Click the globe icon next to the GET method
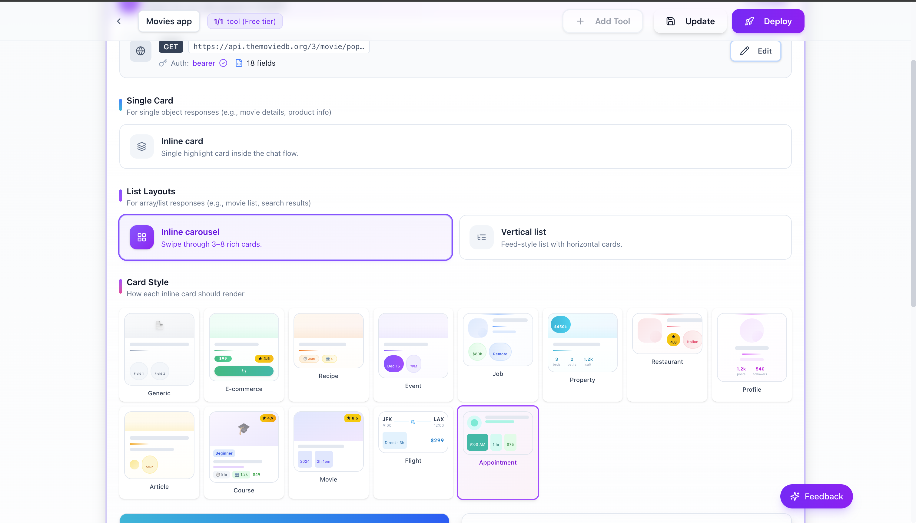The height and width of the screenshot is (523, 916). click(140, 51)
